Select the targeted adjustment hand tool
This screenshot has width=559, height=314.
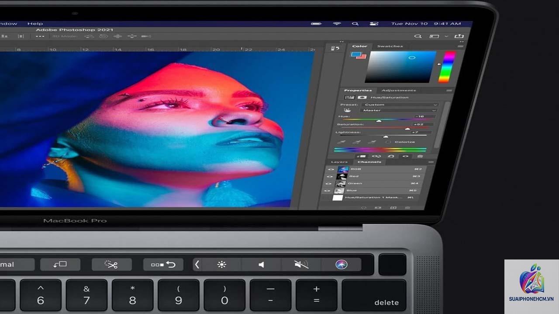[347, 110]
